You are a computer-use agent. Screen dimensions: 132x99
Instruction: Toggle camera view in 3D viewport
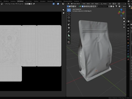124,24
